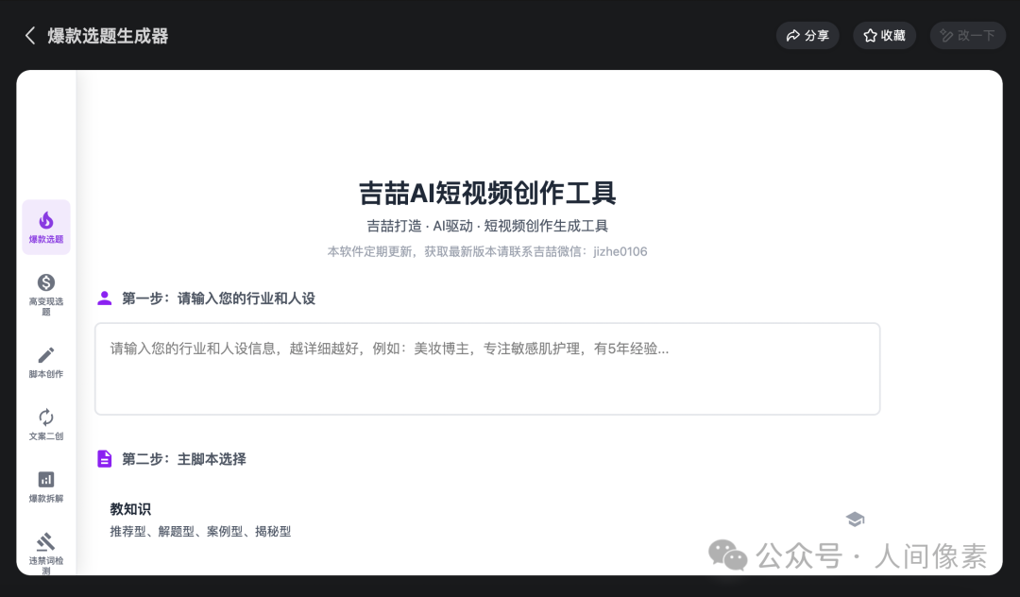Viewport: 1020px width, 597px height.
Task: Click the 吉喆AI短视频创作工具 heading
Action: click(487, 193)
